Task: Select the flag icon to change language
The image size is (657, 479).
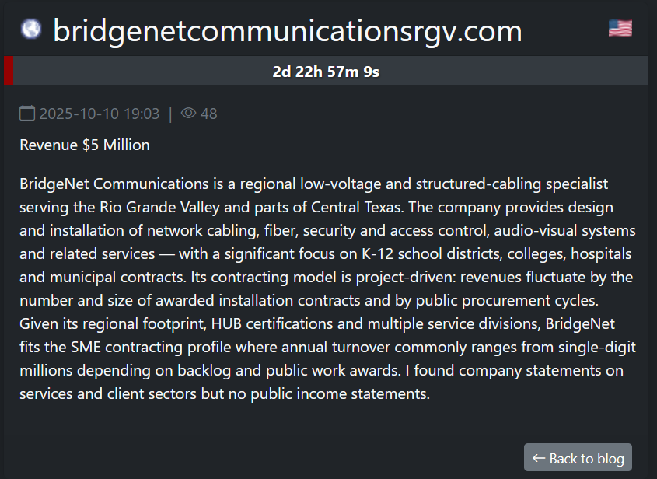Action: click(620, 27)
